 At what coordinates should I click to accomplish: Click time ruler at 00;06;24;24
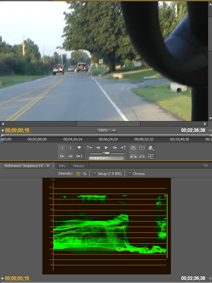(x=108, y=139)
